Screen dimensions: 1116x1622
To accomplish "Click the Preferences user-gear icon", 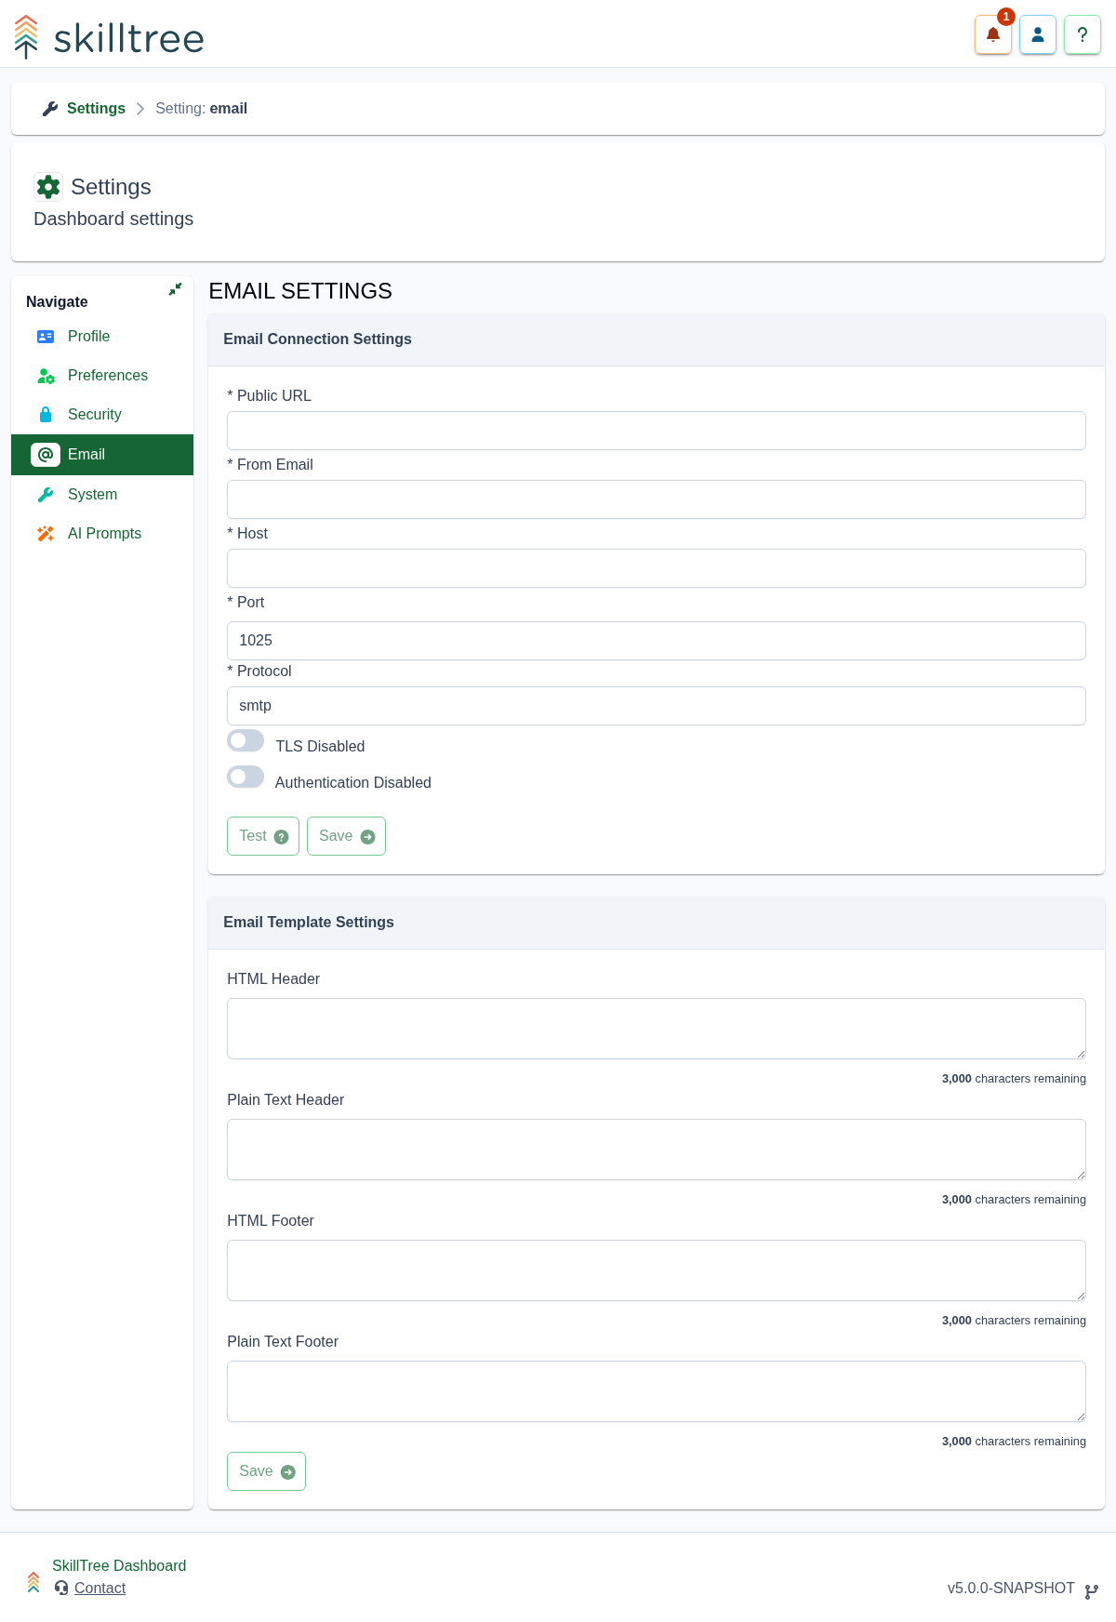I will click(46, 376).
